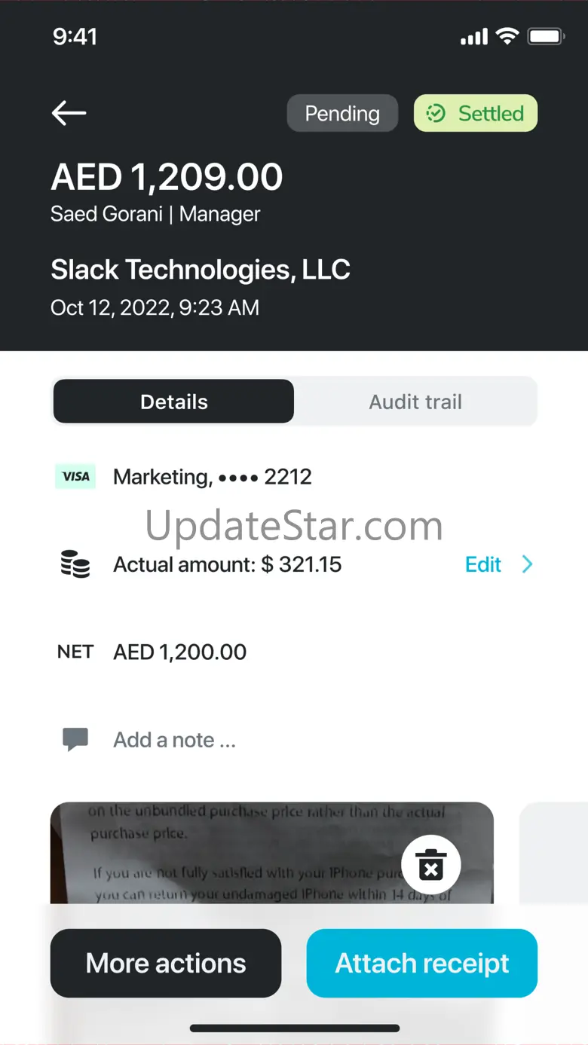Tap the NET amount AED 1,200.00 row

[180, 652]
